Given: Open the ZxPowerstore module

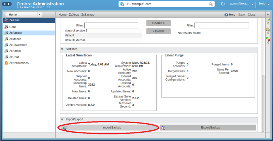Looking at the screenshot, I should (29, 45).
